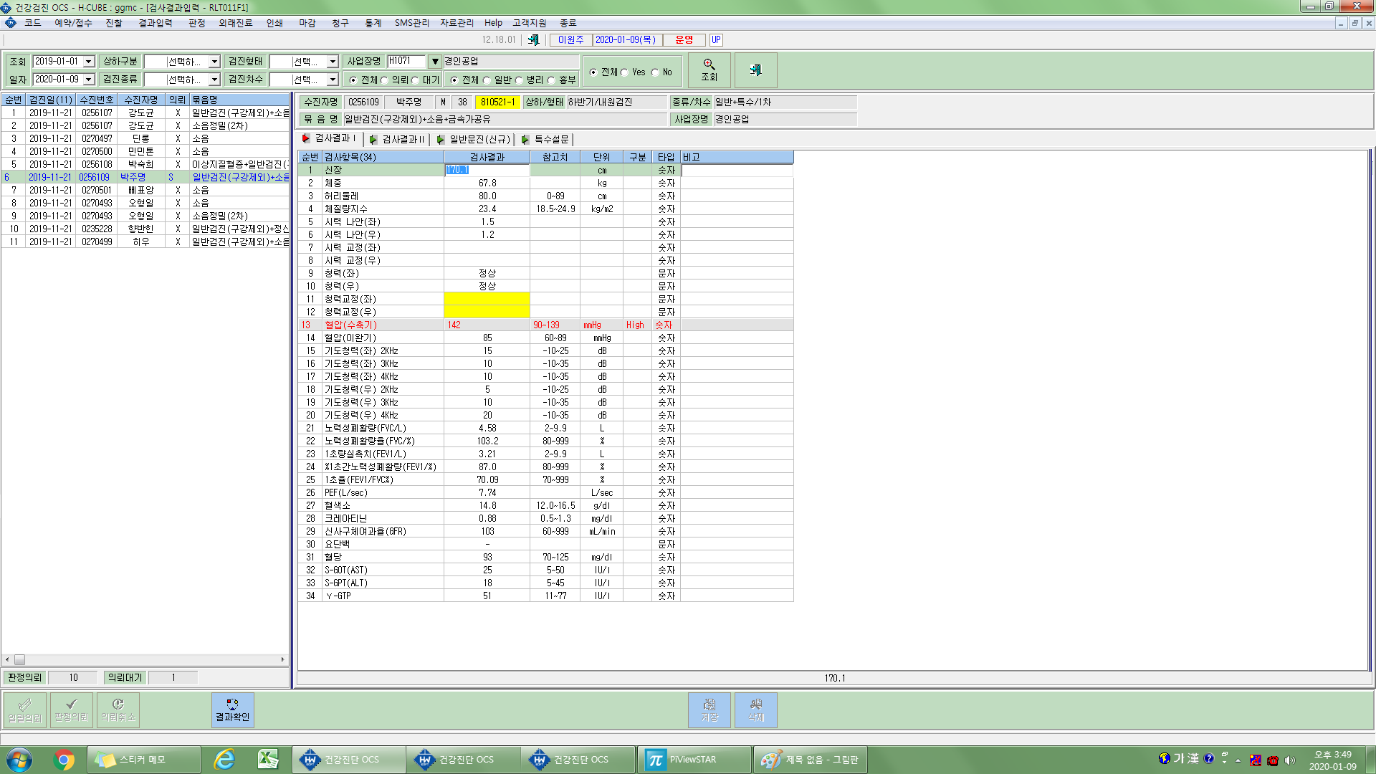Select patient row 강도균 0256107 일반검진
1376x774 pixels.
(146, 113)
